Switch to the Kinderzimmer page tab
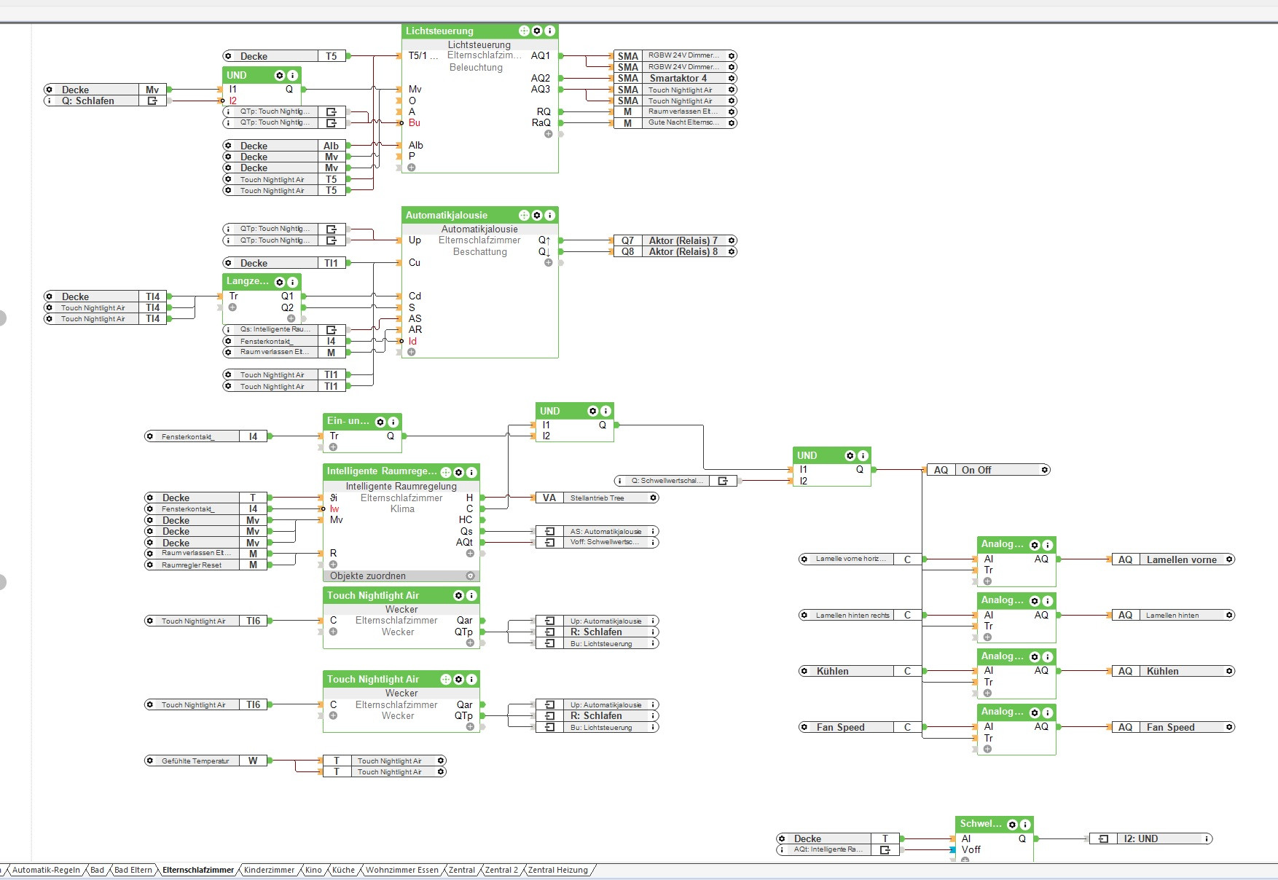 click(269, 870)
